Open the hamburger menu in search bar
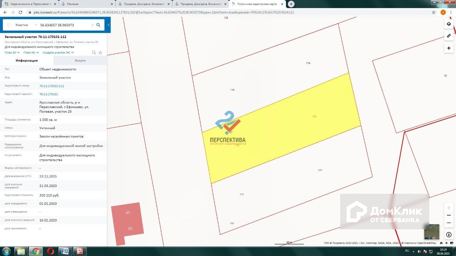Viewport: 456px width, 256px height. coord(9,25)
